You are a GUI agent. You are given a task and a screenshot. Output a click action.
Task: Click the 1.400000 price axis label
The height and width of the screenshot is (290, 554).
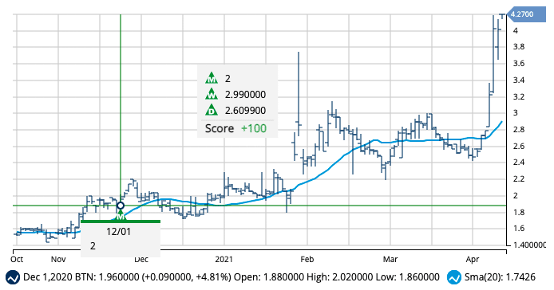(529, 245)
